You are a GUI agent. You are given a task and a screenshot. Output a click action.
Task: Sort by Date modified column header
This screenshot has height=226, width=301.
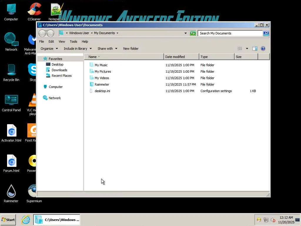click(181, 57)
